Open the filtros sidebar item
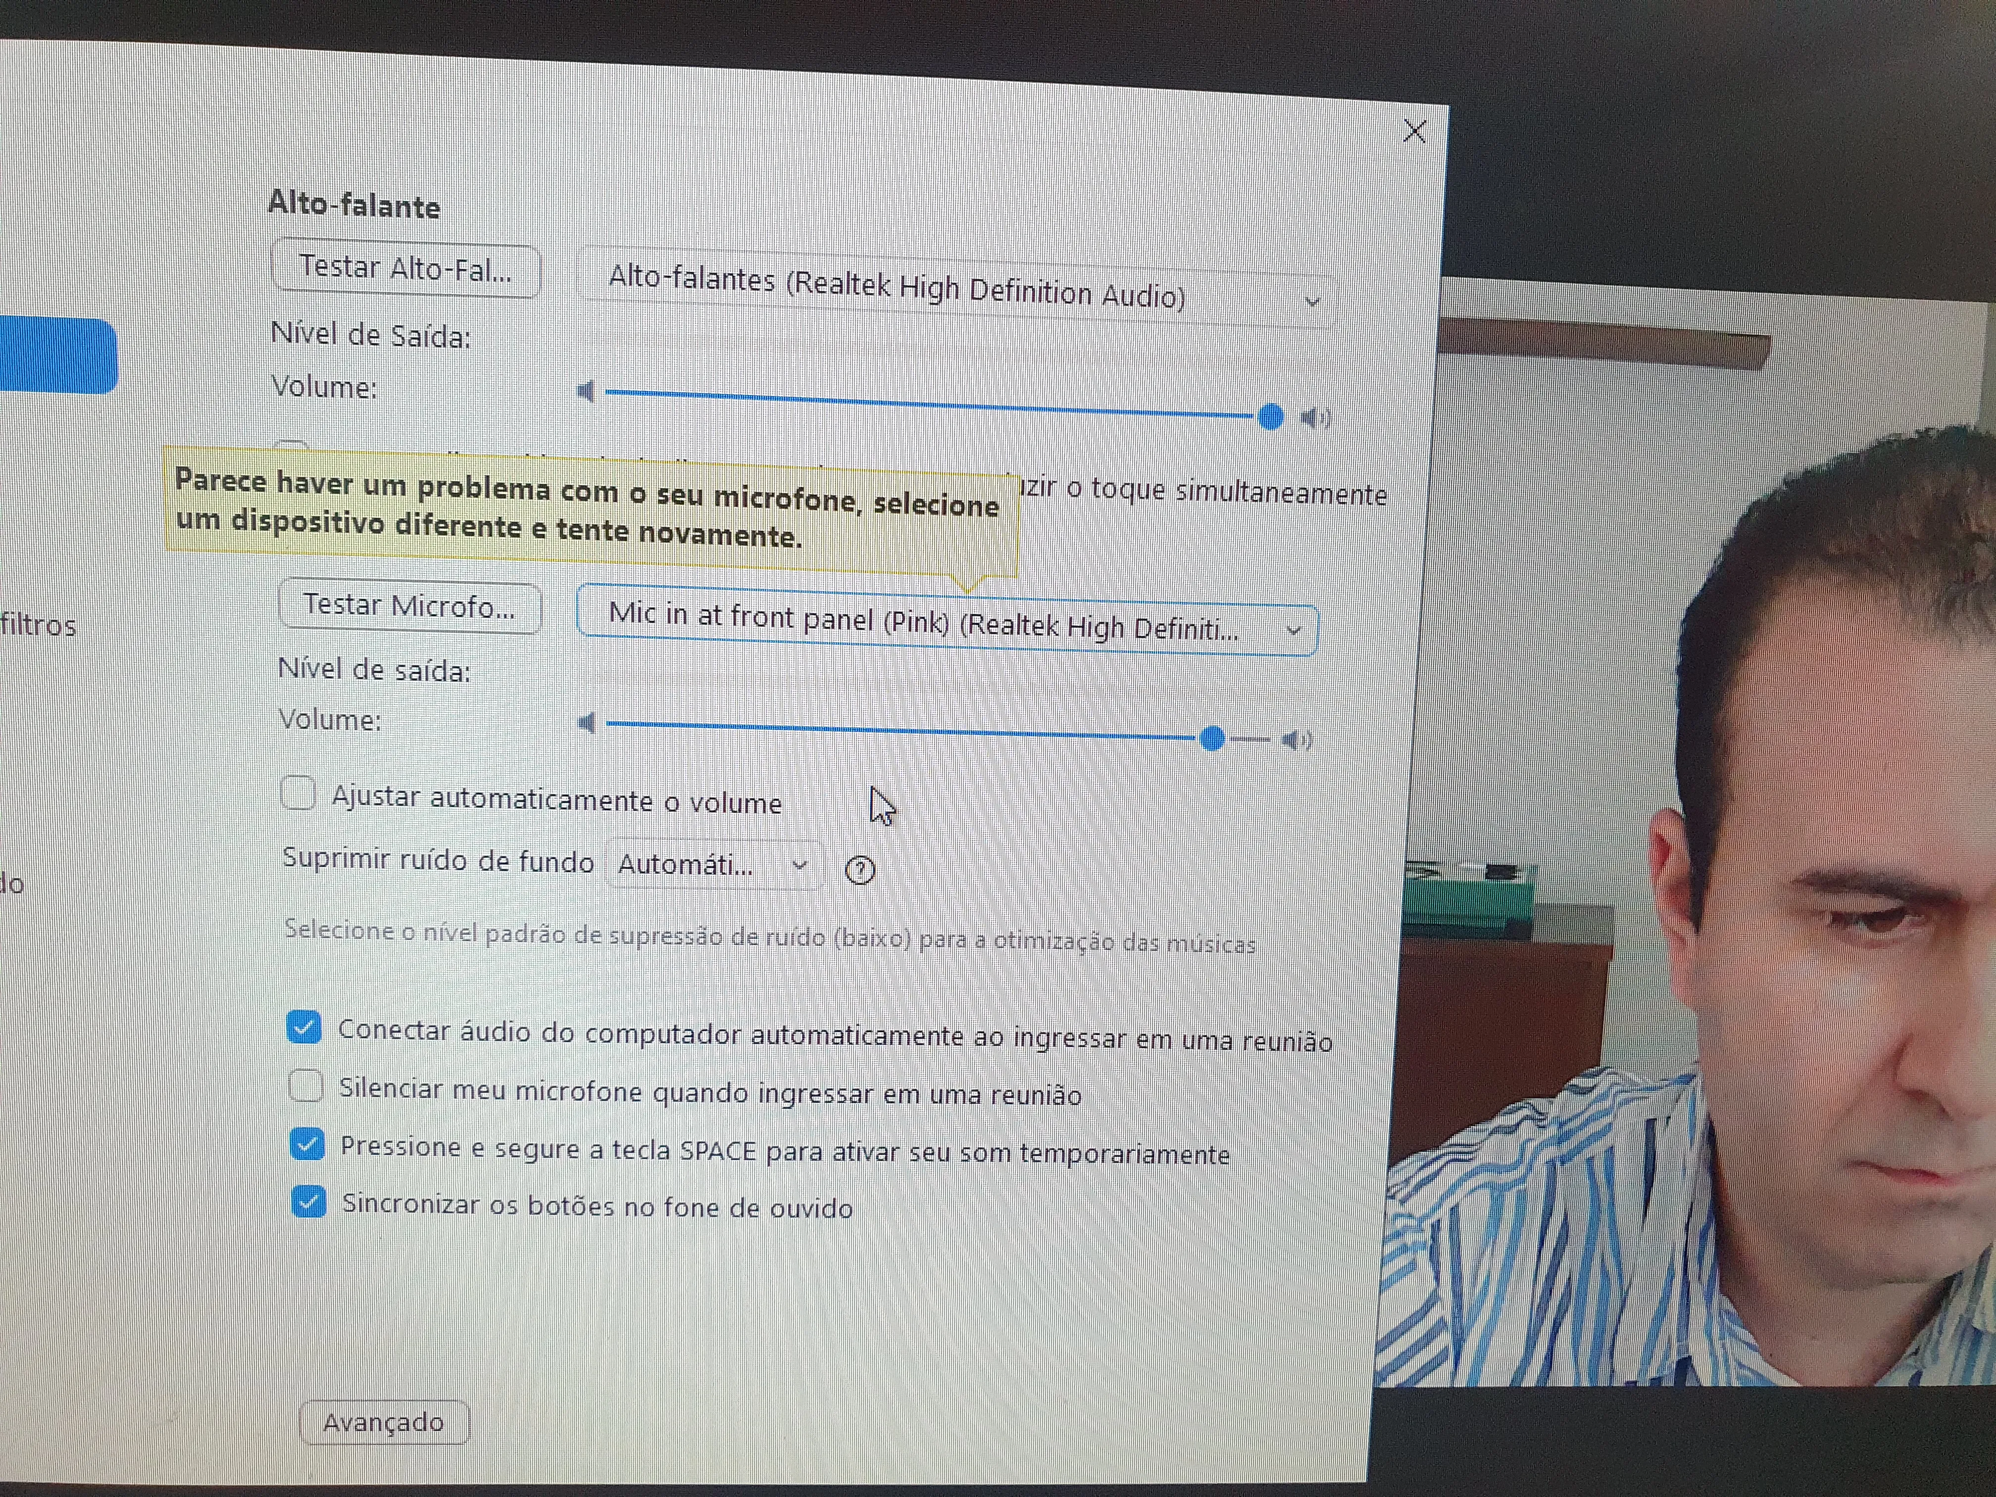The width and height of the screenshot is (1996, 1497). [x=38, y=625]
